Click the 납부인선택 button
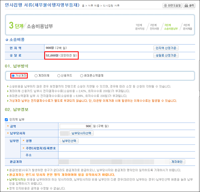This screenshot has width=200, height=192. click(x=69, y=141)
